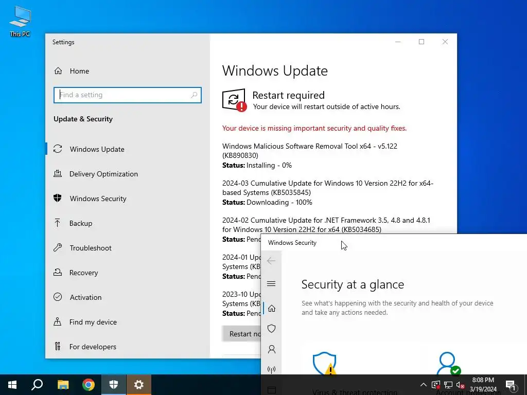
Task: Maximize the Settings window
Action: tap(421, 42)
